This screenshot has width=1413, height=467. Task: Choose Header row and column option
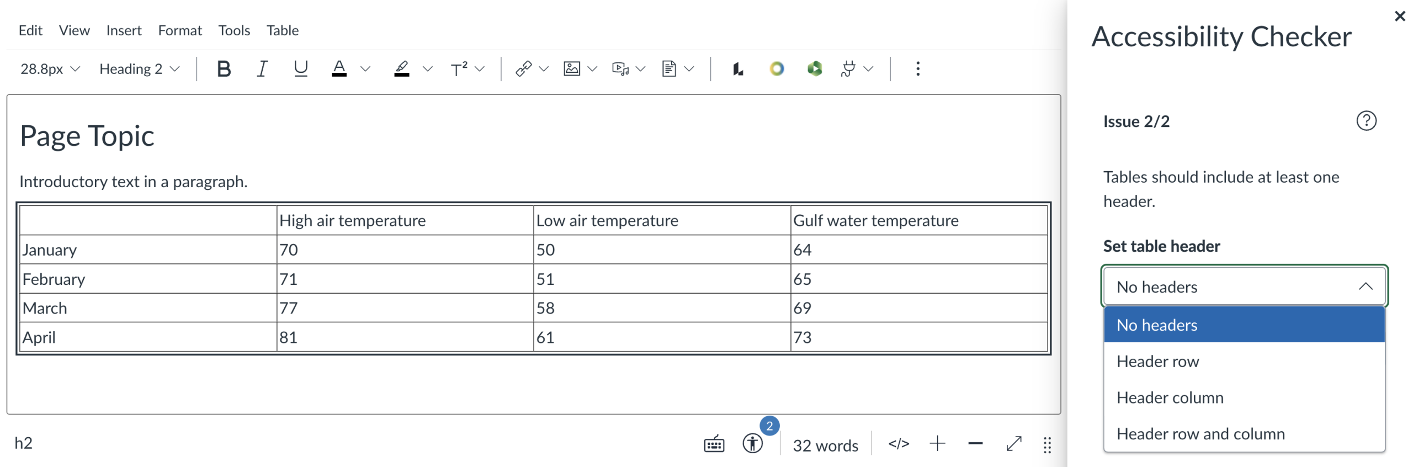tap(1200, 434)
